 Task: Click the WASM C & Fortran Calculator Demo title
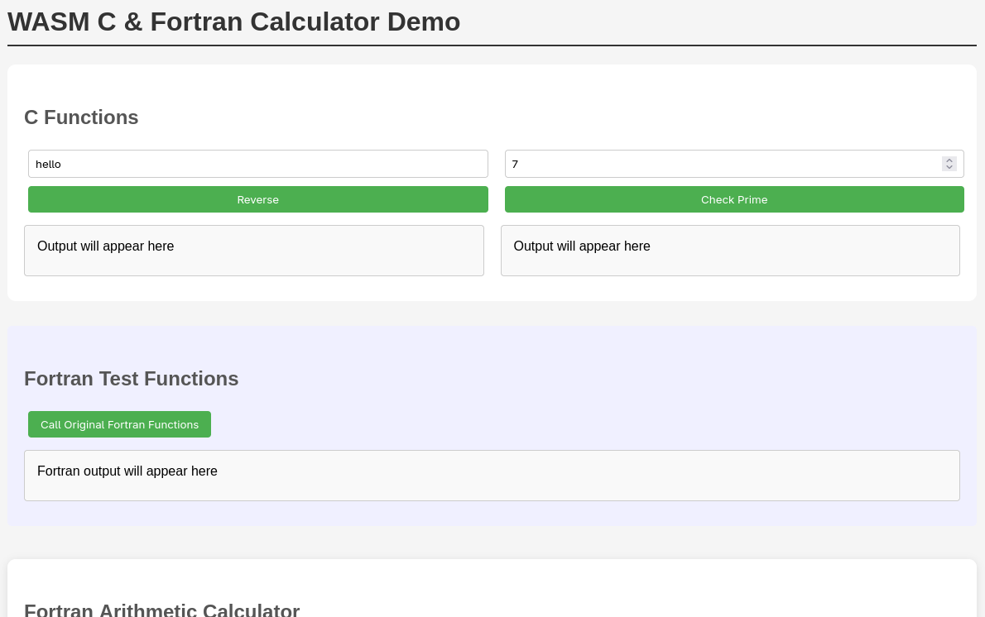tap(233, 22)
